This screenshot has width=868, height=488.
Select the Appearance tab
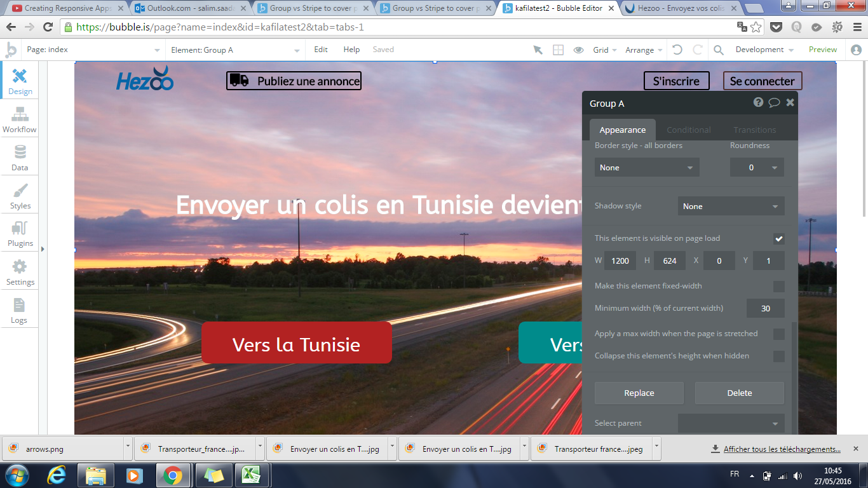623,130
